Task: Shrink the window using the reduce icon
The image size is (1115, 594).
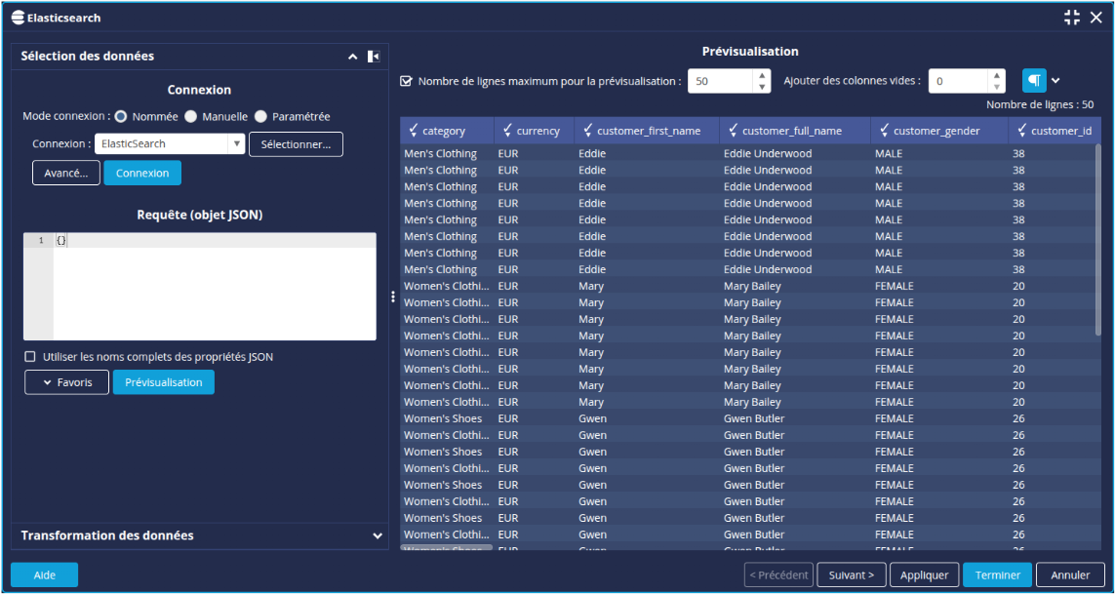Action: click(x=1072, y=18)
